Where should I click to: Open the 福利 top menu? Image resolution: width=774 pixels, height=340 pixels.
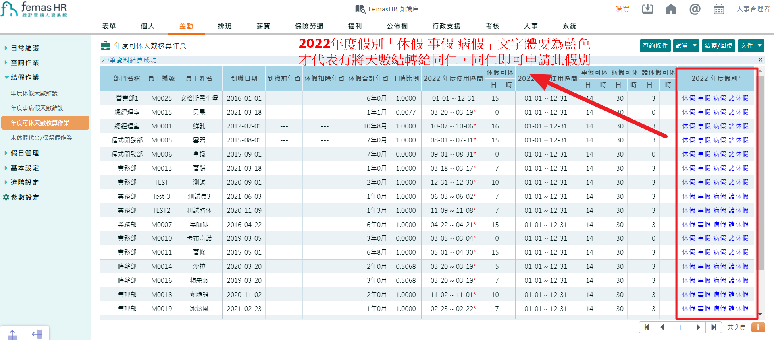(355, 26)
